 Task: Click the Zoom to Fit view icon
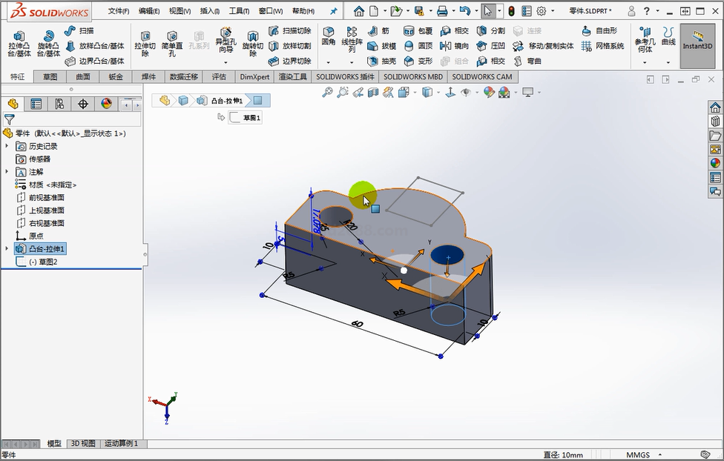click(327, 92)
